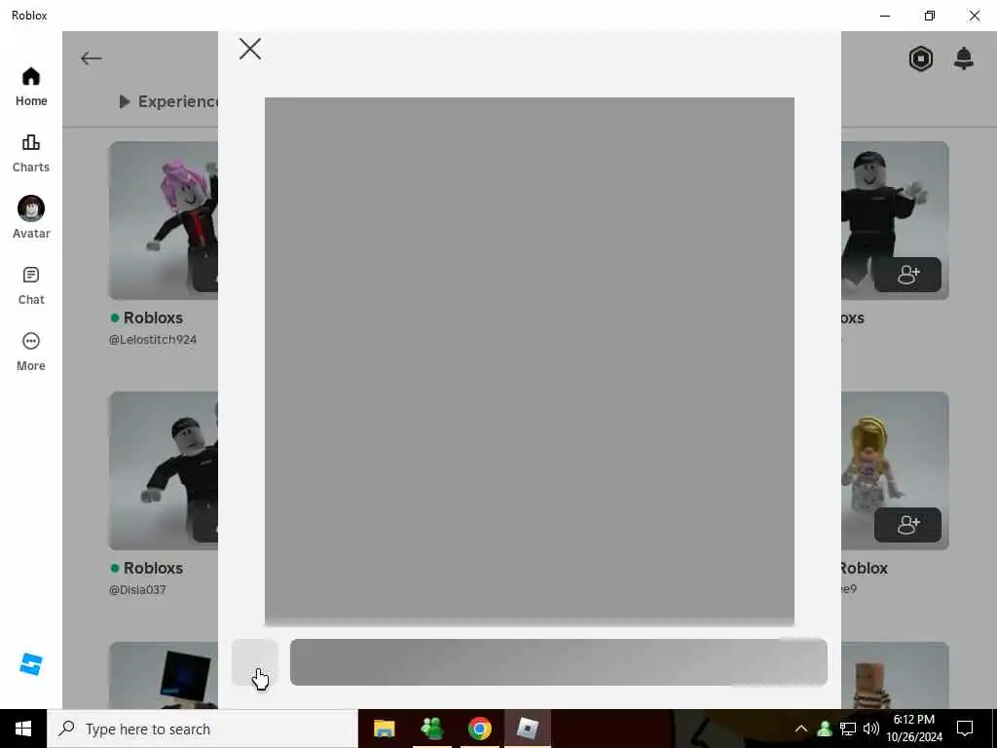Click the @Disia037 username
This screenshot has width=997, height=748.
point(137,590)
